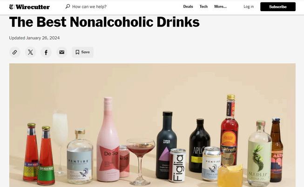This screenshot has width=304, height=187.
Task: Focus the 'How can we help?' search field
Action: (89, 7)
